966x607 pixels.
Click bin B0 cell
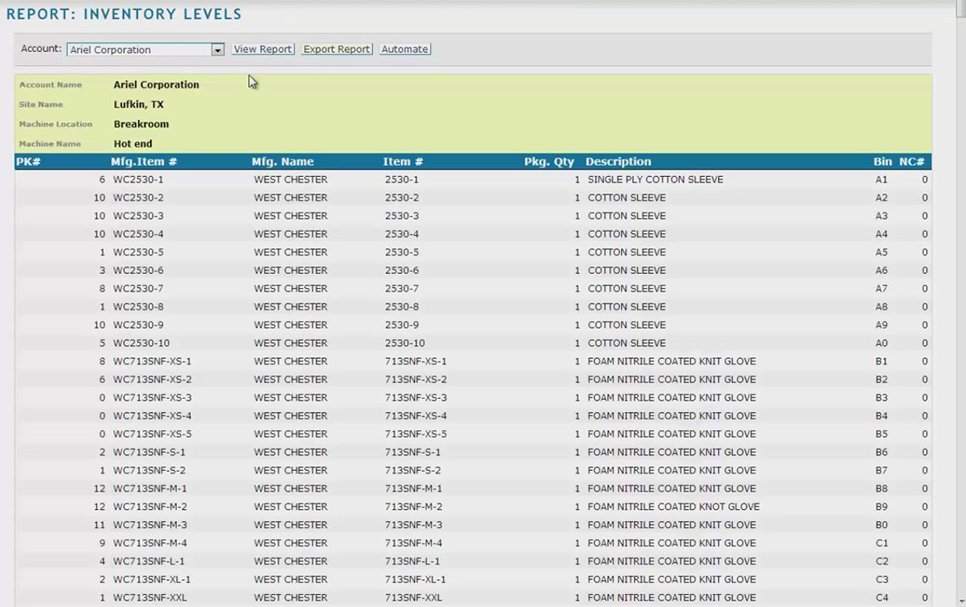coord(882,525)
